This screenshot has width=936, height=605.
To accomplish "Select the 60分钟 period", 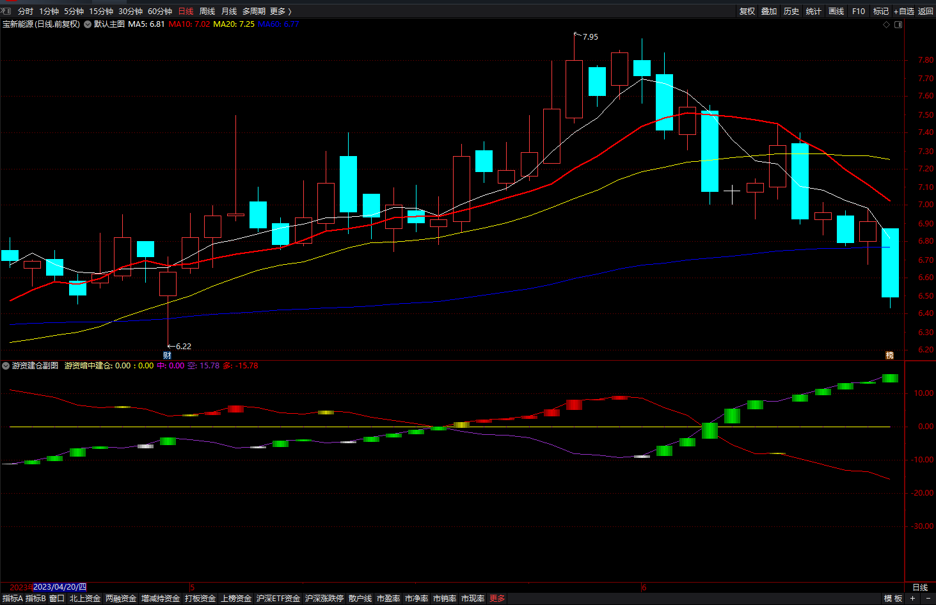I will [x=160, y=12].
